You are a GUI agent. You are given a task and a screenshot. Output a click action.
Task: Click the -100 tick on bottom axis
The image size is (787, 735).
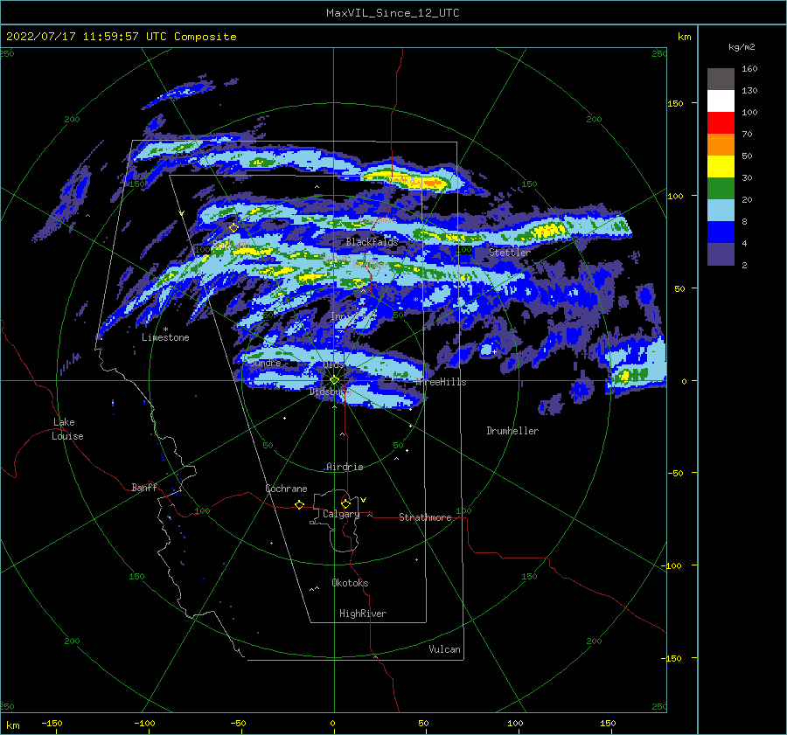144,724
